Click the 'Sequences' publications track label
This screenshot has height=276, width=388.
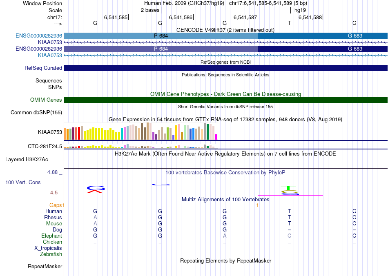(49, 80)
